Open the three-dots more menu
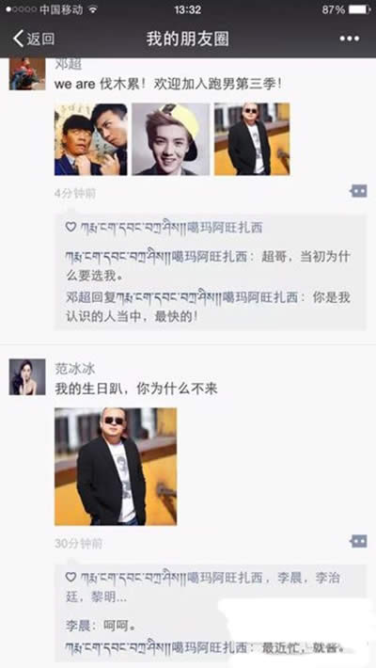This screenshot has height=668, width=376. [349, 39]
